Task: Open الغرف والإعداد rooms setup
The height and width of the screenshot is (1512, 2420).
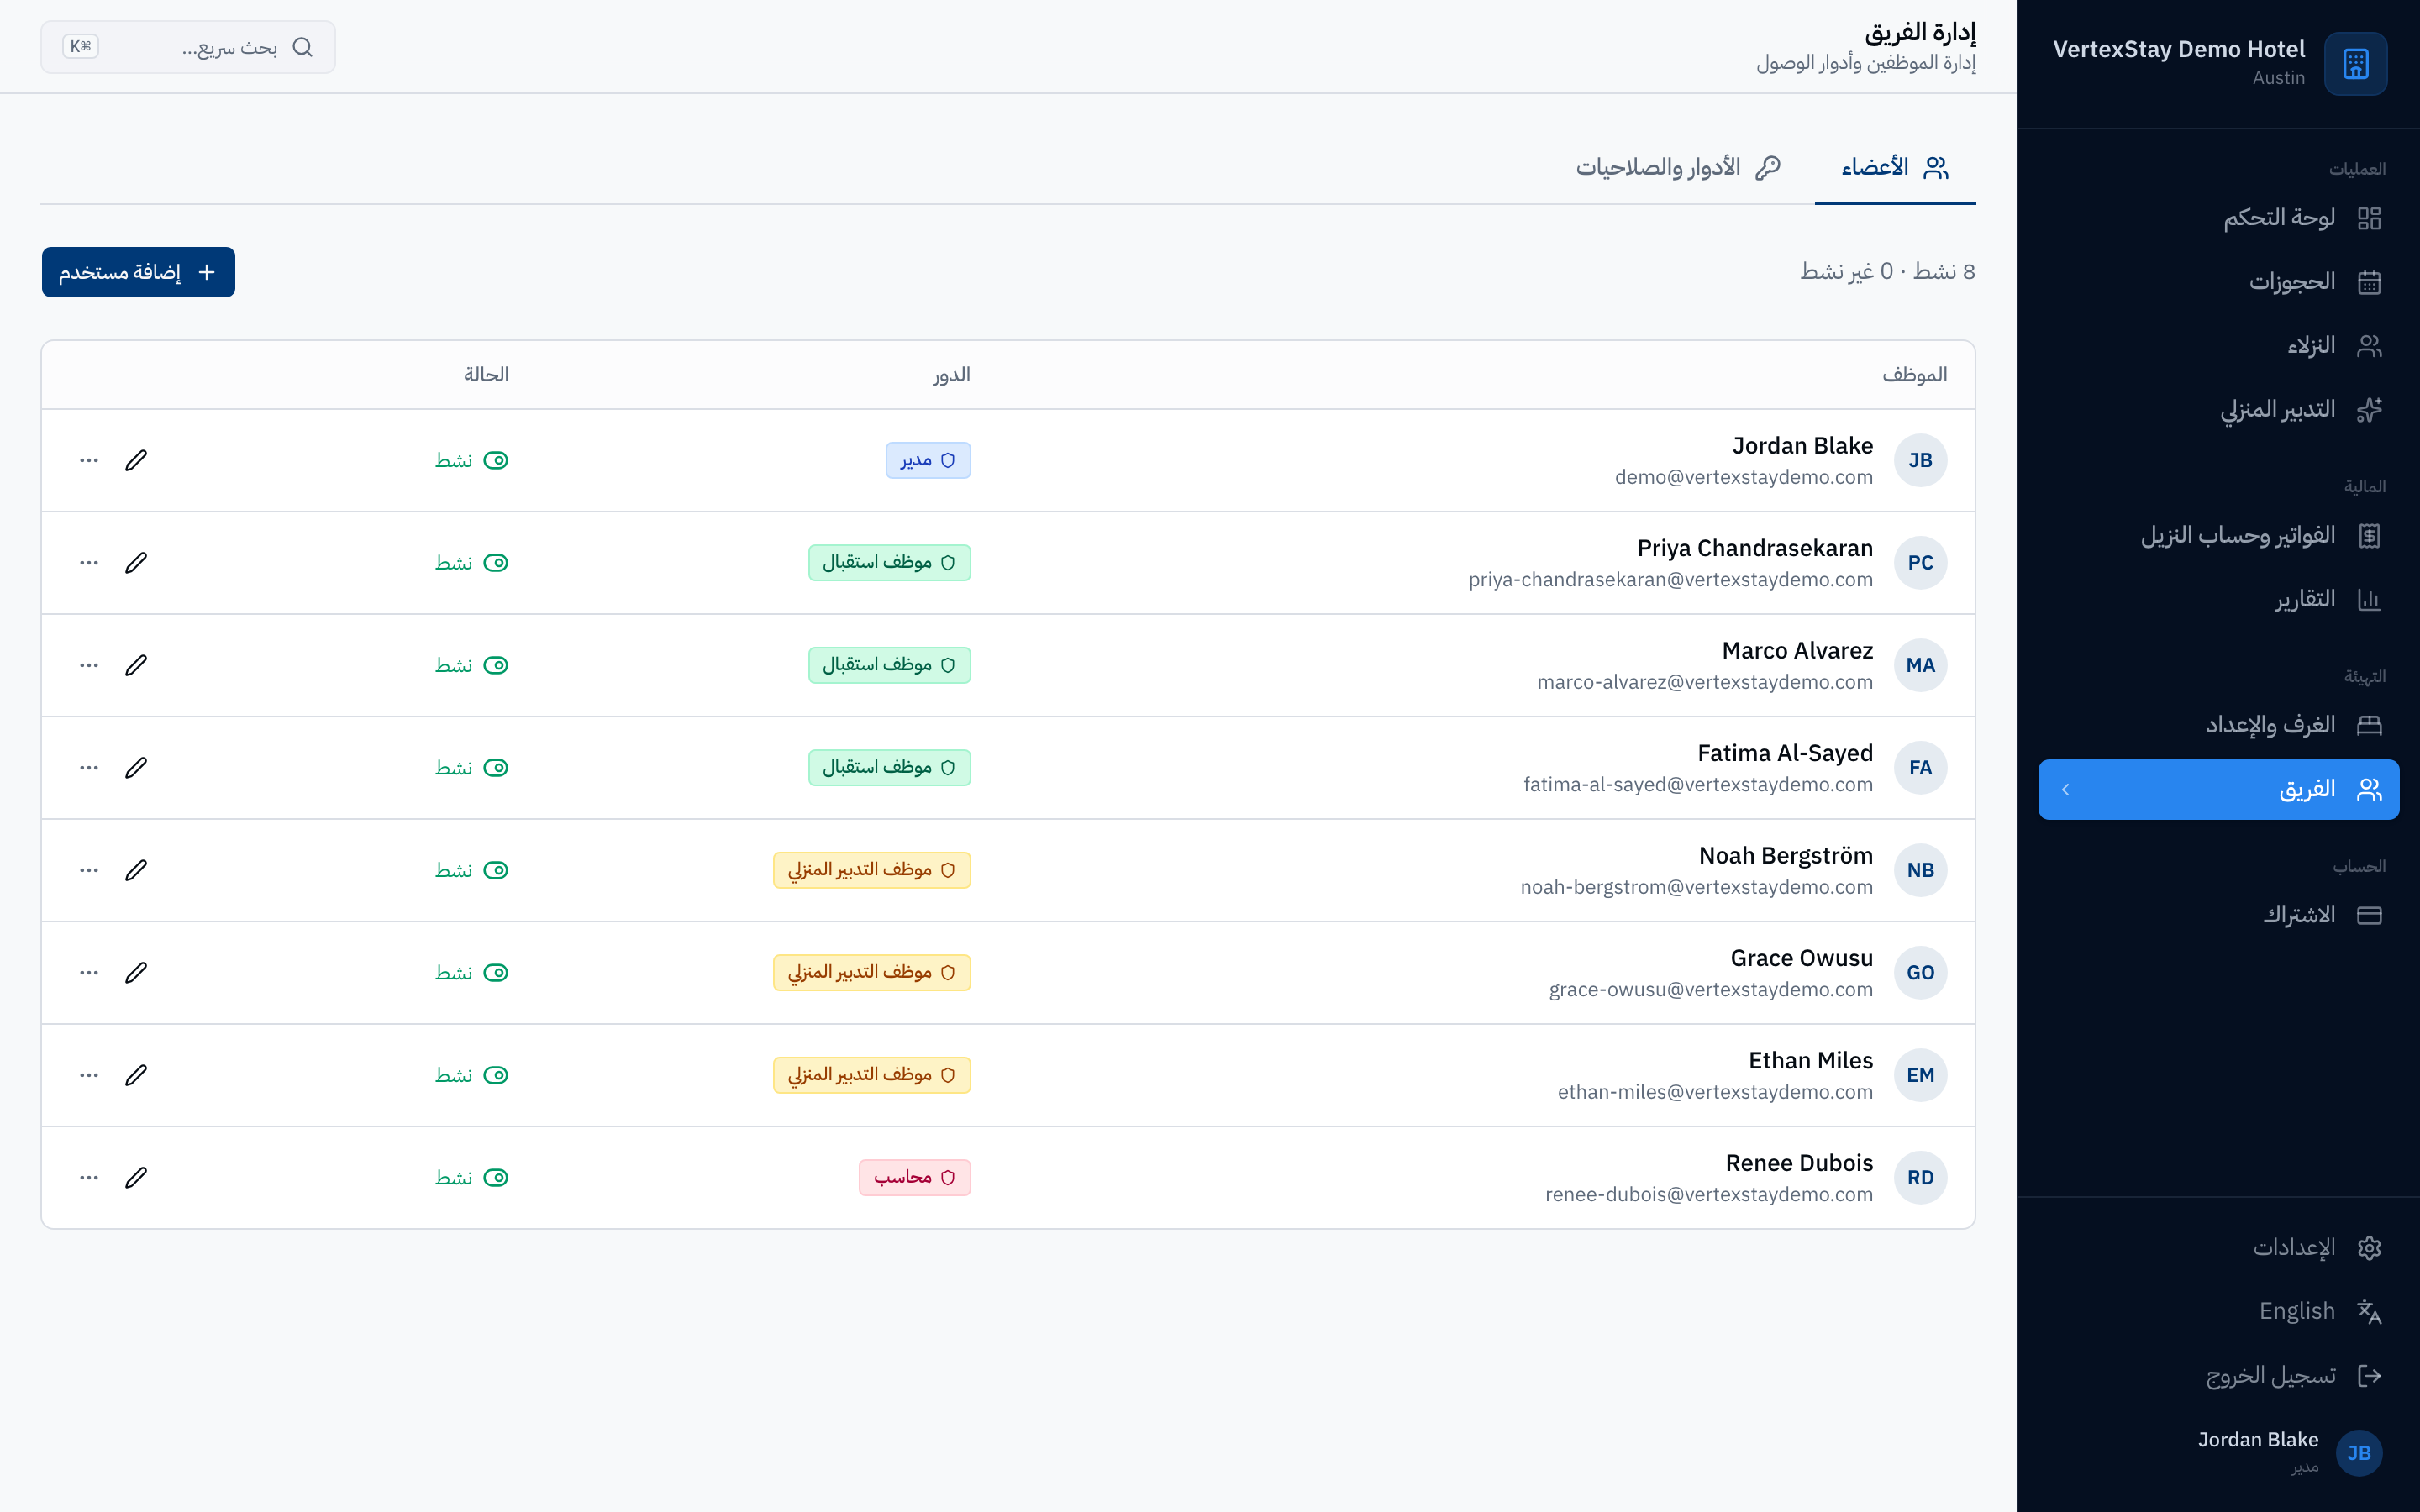Action: pyautogui.click(x=2218, y=725)
